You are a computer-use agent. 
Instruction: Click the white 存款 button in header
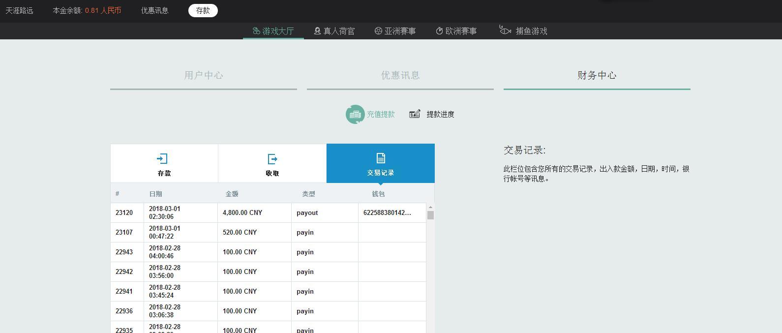[x=203, y=10]
